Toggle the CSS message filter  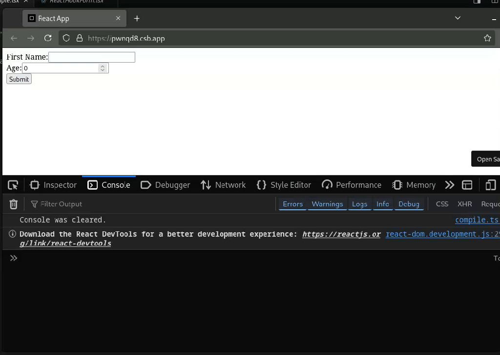point(442,204)
